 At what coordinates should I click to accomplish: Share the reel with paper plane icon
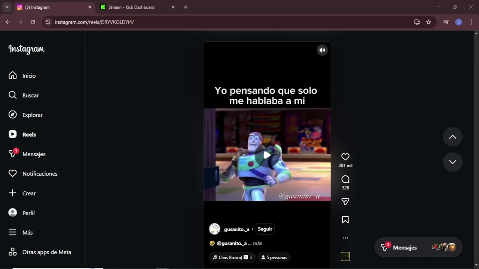(345, 202)
